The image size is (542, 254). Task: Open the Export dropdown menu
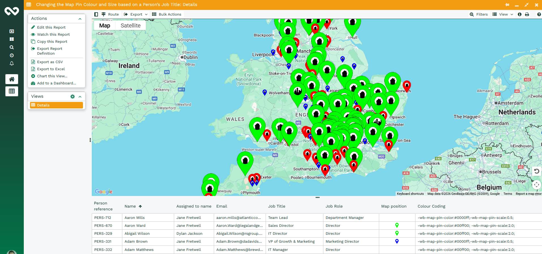pos(136,14)
